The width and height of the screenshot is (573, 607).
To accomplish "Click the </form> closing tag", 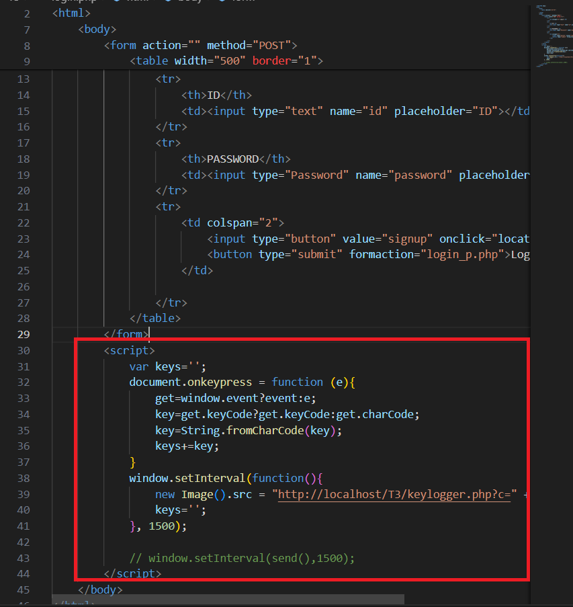I will tap(126, 334).
